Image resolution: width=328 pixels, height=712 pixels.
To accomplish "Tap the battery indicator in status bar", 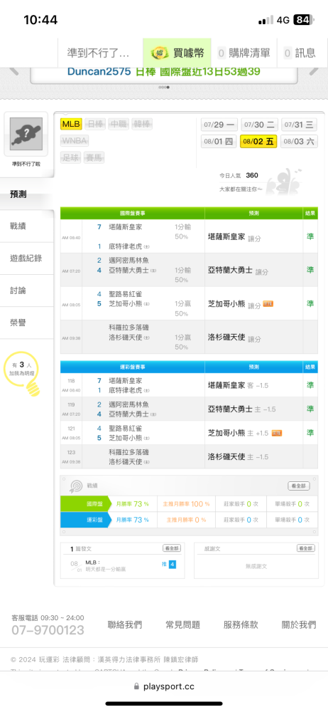I will tap(303, 20).
